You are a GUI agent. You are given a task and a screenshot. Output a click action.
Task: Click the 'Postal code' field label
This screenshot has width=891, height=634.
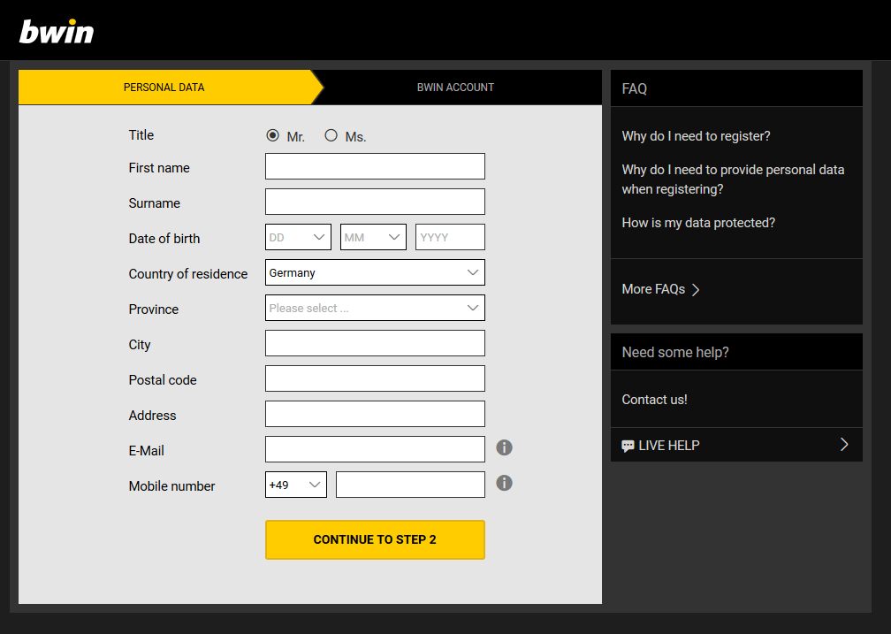(163, 380)
